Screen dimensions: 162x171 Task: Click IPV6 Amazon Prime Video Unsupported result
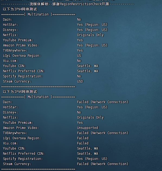[x=88, y=128]
